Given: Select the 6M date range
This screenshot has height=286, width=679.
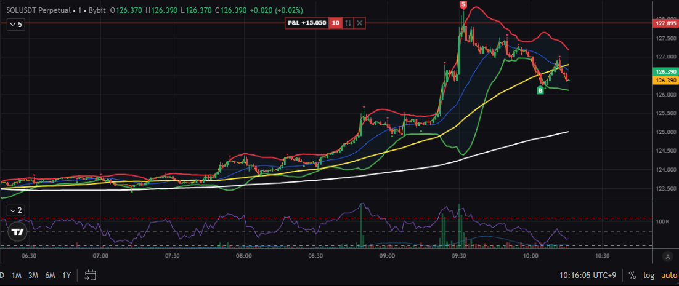Looking at the screenshot, I should coord(51,275).
